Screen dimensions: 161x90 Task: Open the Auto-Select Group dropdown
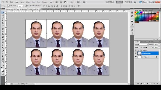[20, 6]
